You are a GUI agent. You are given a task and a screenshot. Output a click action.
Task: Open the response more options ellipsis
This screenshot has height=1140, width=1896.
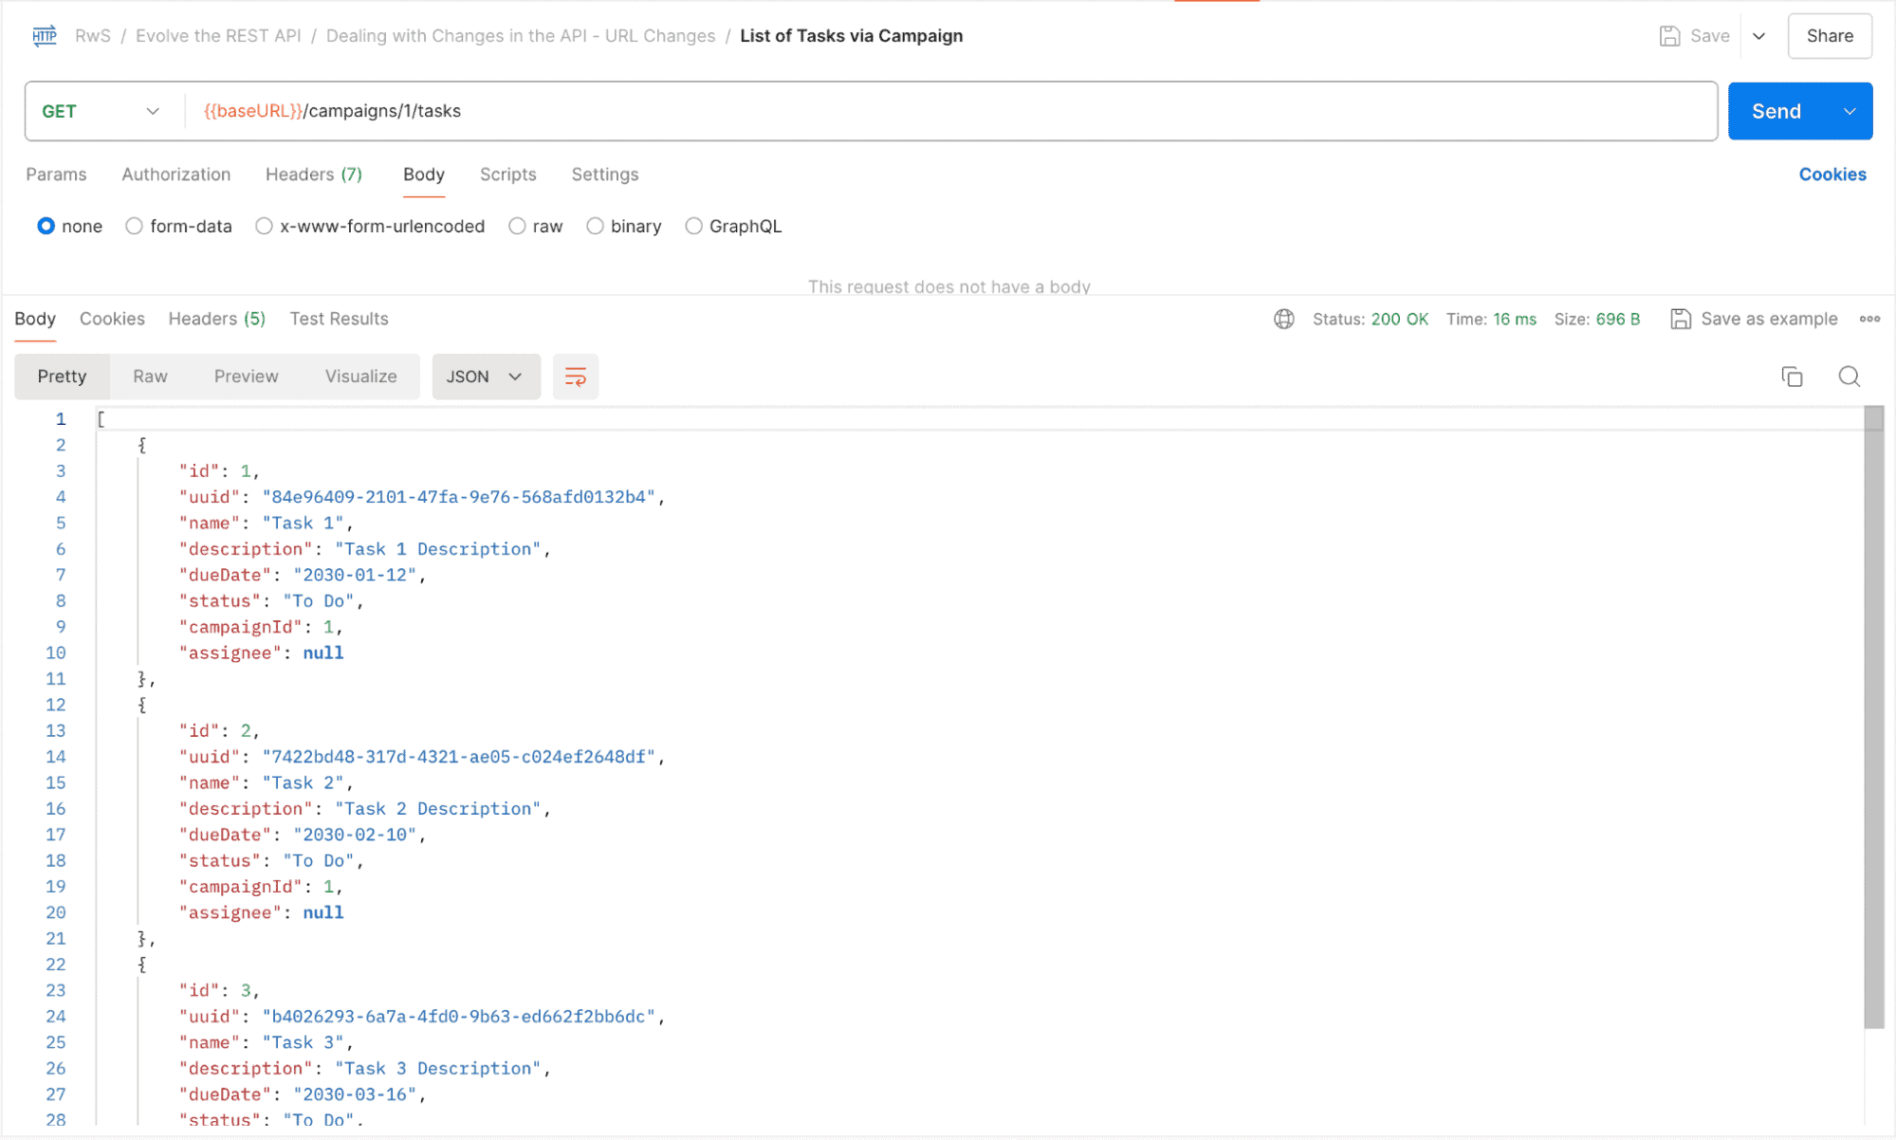point(1869,319)
